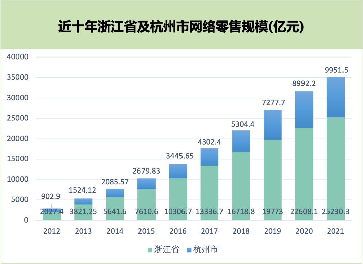The width and height of the screenshot is (363, 264).
Task: Click the 1524.12 data label above 2013
Action: [83, 190]
